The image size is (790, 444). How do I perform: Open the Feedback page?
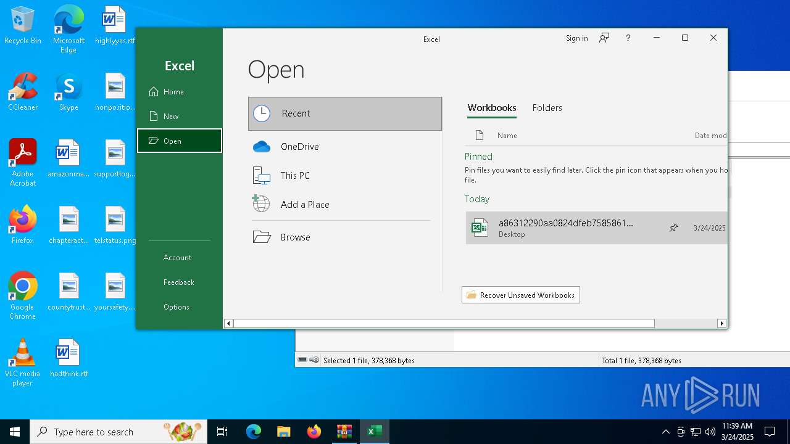pyautogui.click(x=179, y=282)
